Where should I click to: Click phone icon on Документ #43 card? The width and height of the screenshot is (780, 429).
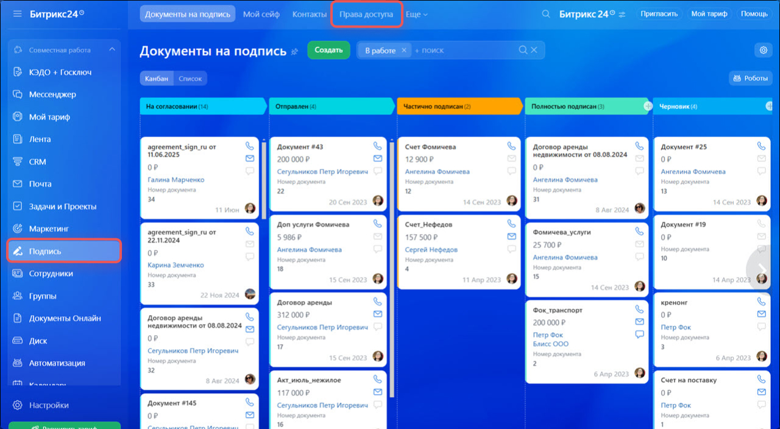coord(378,146)
